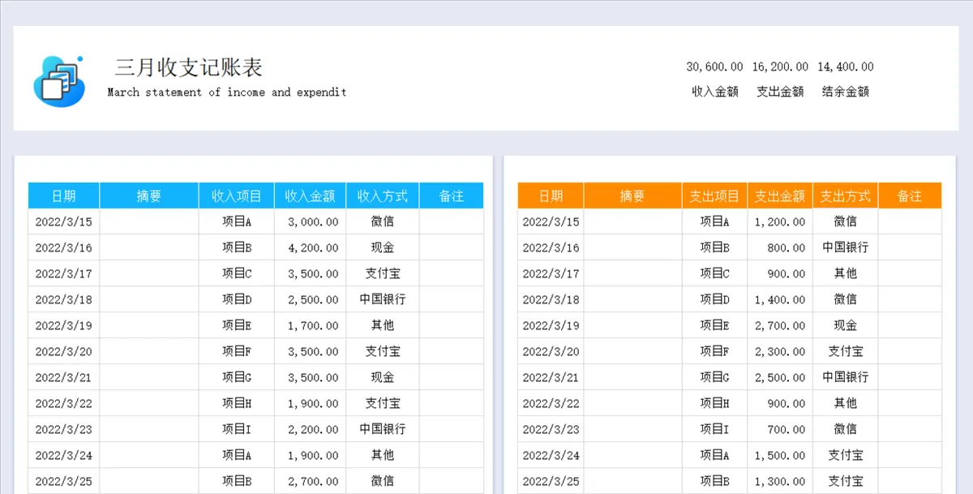Select expense amount 800.00
Viewport: 973px width, 494px height.
[x=787, y=247]
